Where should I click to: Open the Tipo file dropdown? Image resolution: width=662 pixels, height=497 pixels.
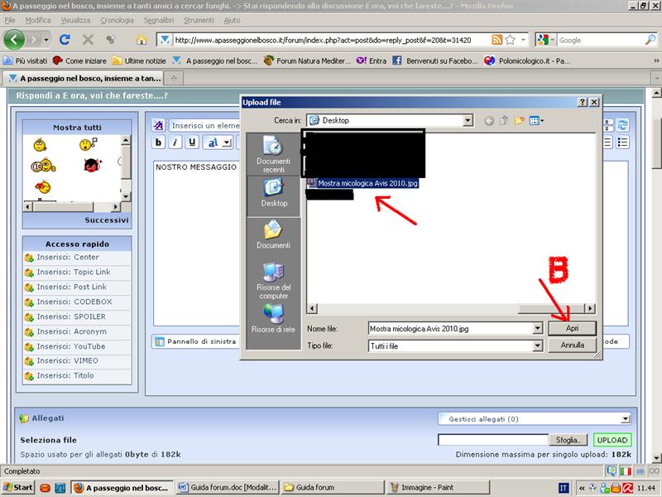[x=538, y=345]
